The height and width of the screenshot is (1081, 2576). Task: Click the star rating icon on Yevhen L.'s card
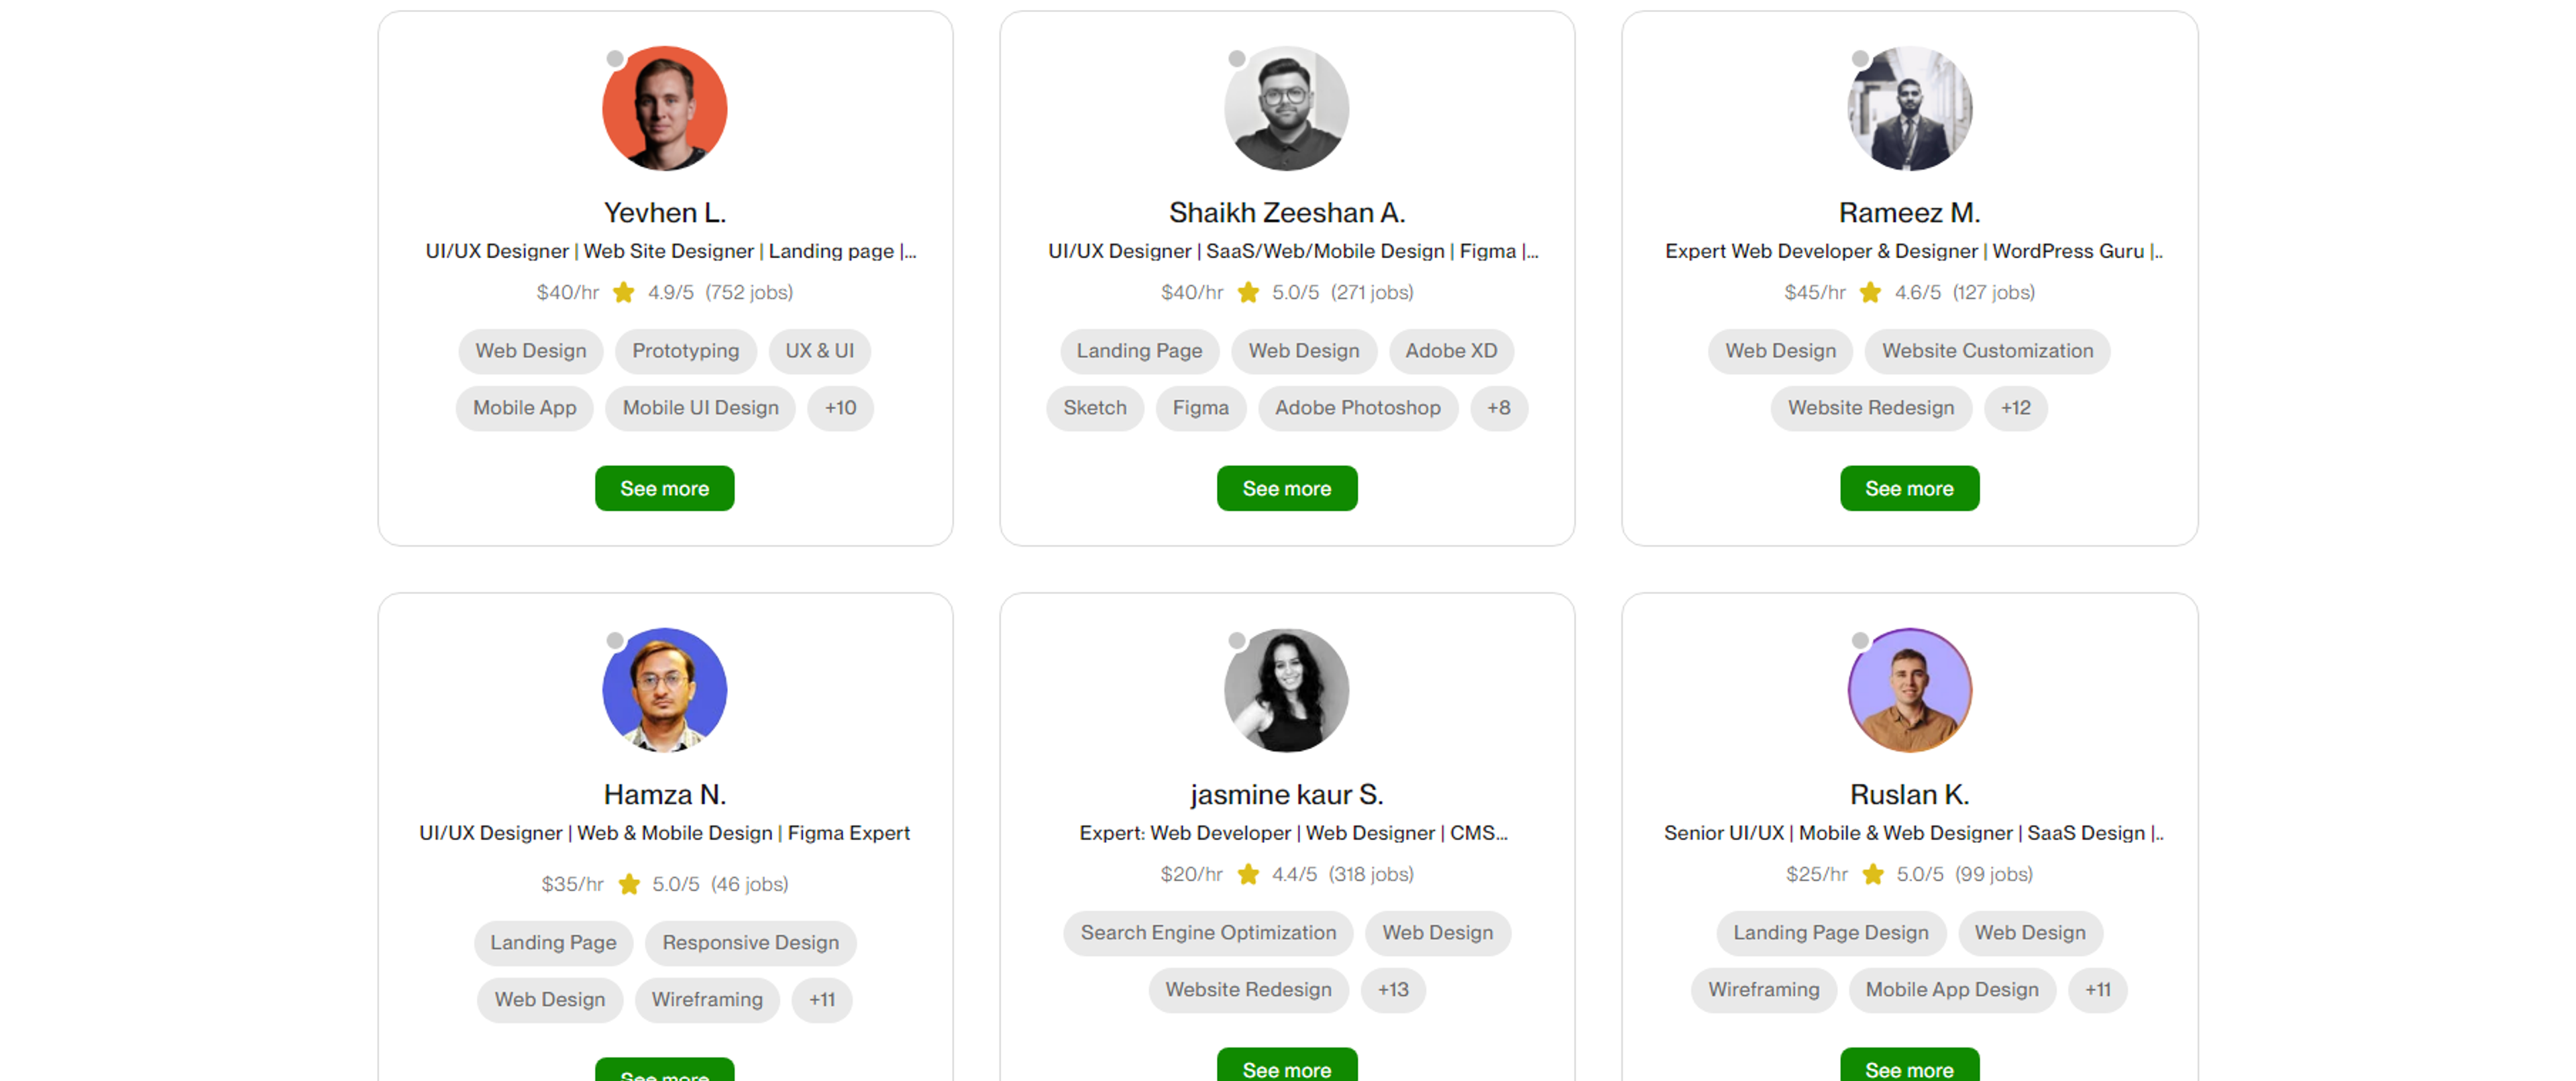click(625, 292)
